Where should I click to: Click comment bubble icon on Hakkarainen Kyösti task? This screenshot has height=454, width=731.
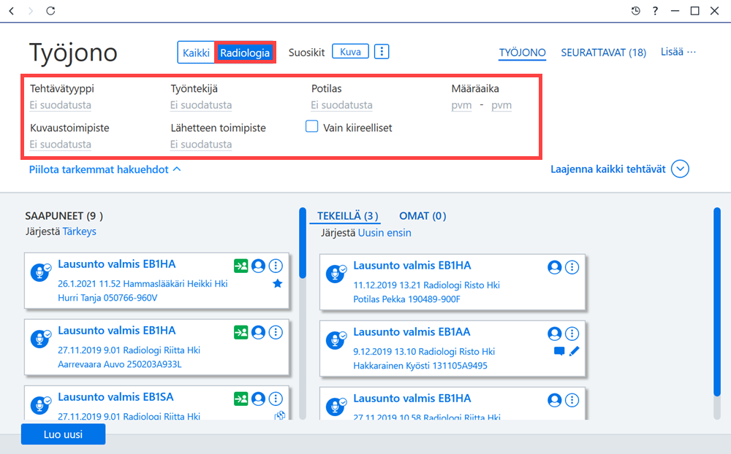coord(559,351)
